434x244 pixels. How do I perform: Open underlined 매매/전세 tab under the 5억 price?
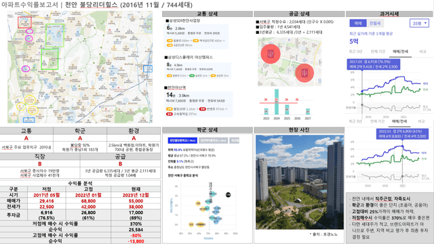click(x=400, y=52)
